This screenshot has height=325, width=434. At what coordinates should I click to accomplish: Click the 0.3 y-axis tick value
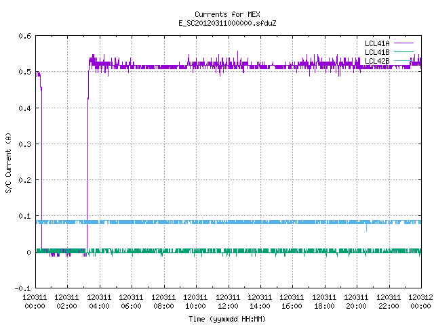(24, 144)
